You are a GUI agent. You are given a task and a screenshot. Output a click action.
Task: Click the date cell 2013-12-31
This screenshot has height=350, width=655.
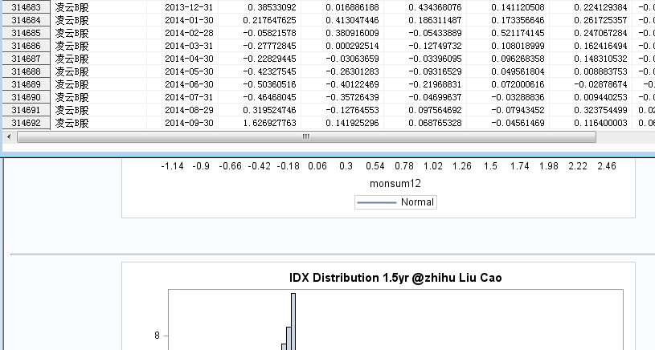pos(190,6)
